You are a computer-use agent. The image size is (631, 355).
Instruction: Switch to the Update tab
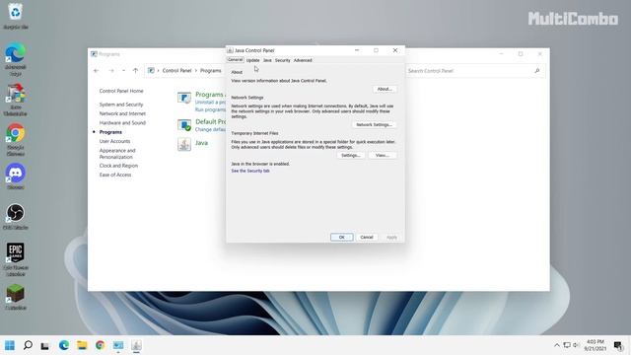[252, 60]
